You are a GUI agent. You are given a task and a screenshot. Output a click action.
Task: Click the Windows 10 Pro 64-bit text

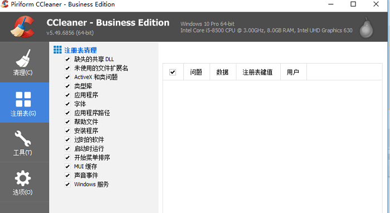(x=207, y=24)
